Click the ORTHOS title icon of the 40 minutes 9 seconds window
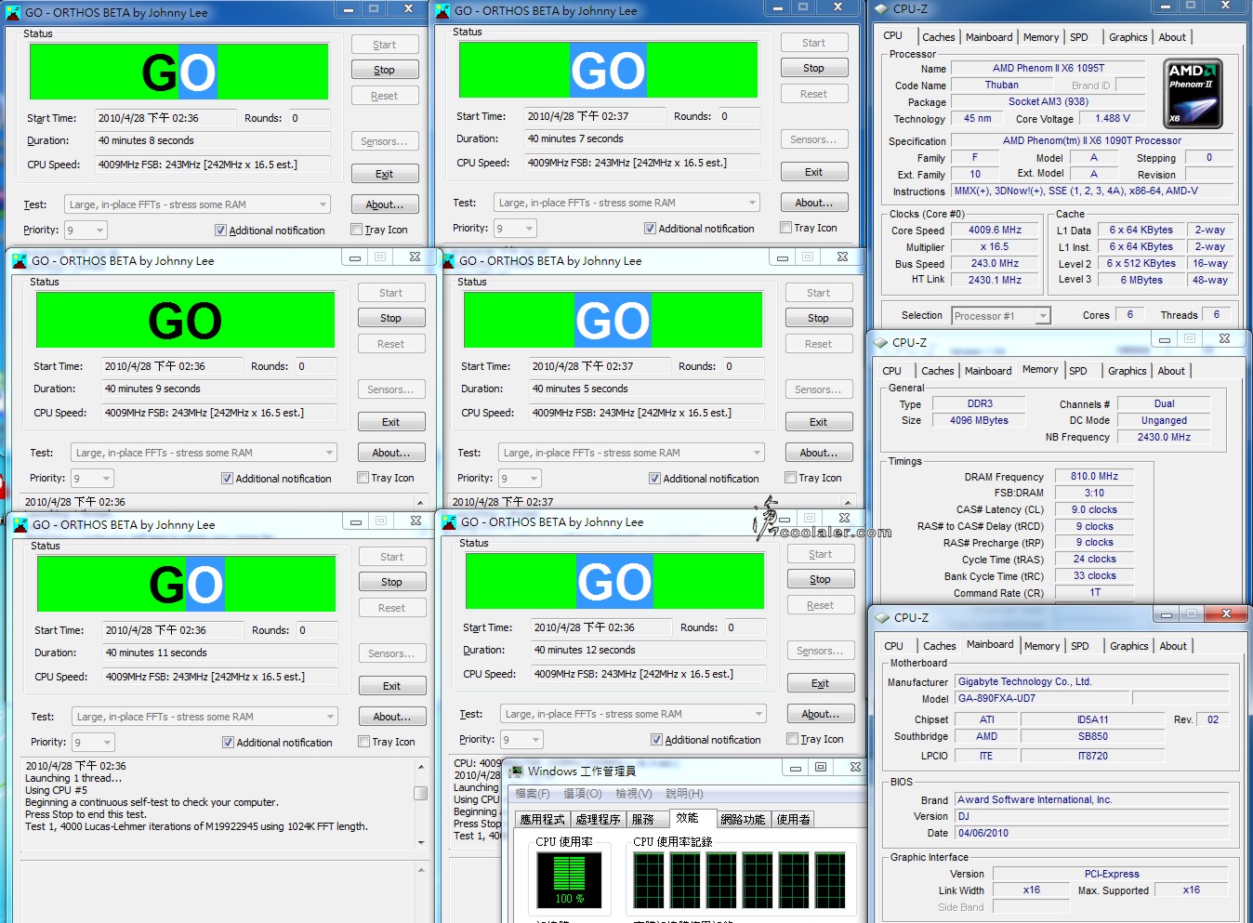Image resolution: width=1253 pixels, height=923 pixels. coord(20,260)
